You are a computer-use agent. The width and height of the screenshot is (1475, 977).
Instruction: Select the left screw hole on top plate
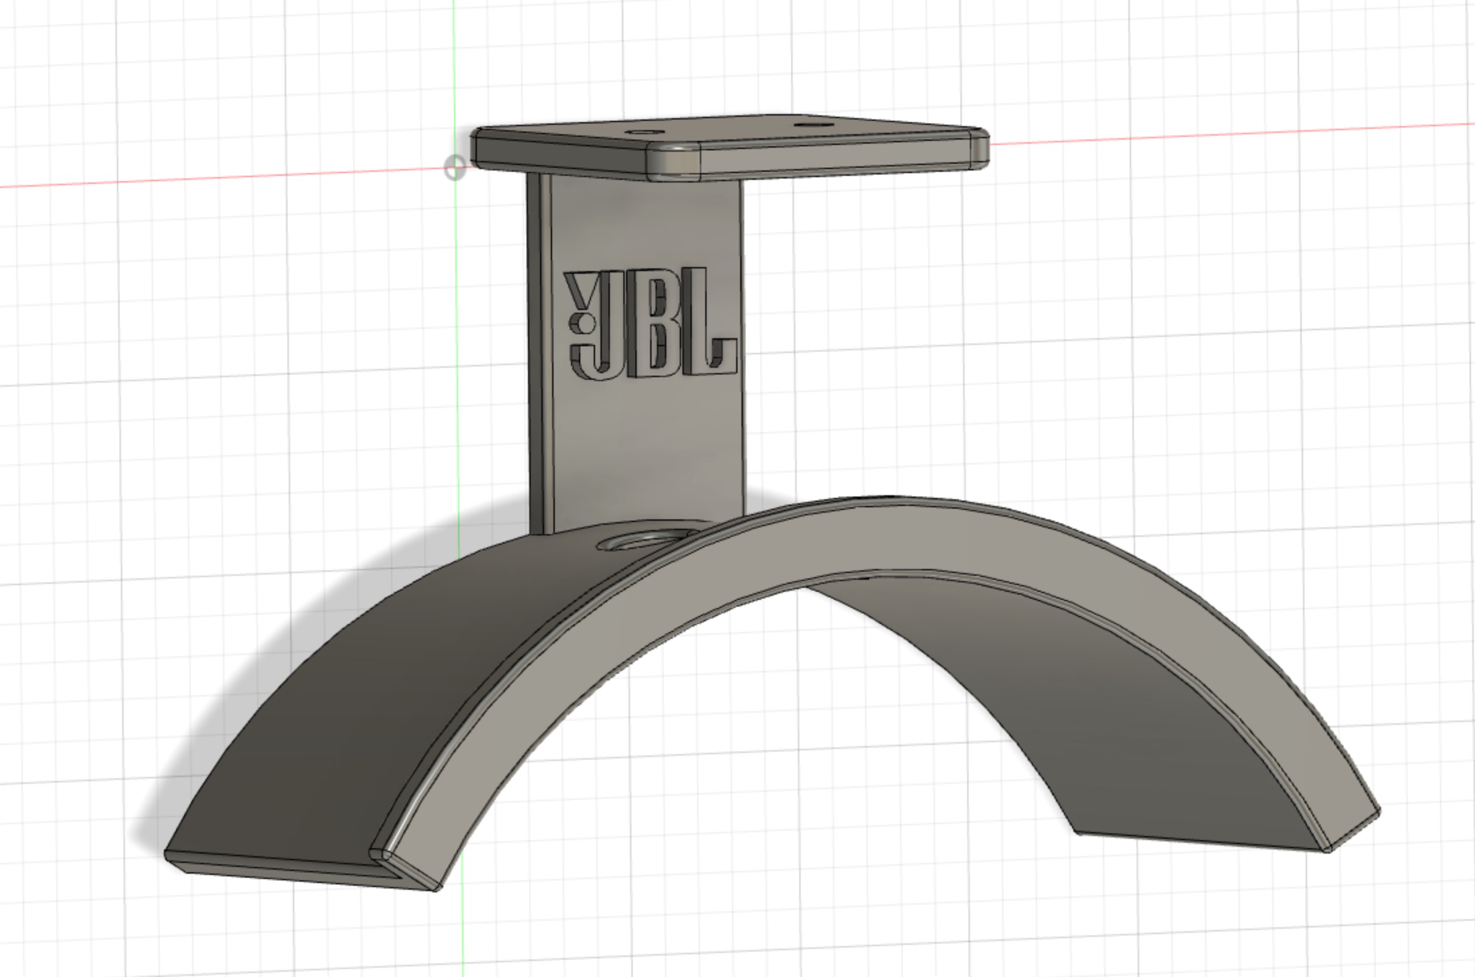[x=643, y=134]
